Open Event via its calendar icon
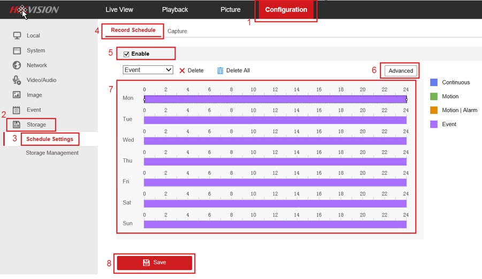The width and height of the screenshot is (482, 279). pyautogui.click(x=17, y=110)
